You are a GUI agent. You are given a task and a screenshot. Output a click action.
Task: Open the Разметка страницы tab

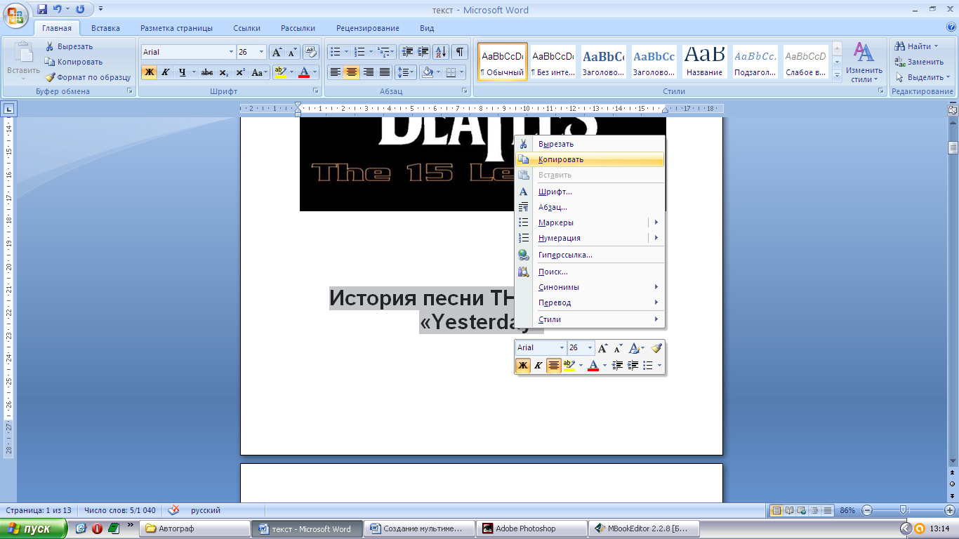pos(176,28)
